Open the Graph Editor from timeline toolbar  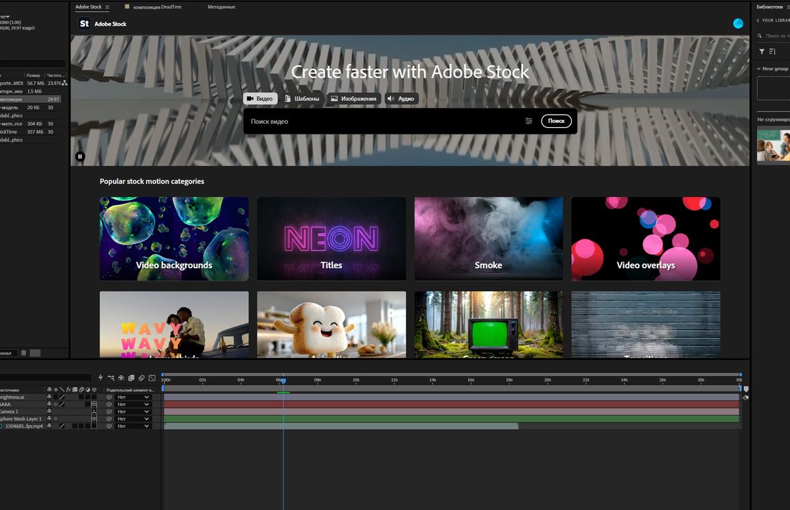(x=152, y=378)
